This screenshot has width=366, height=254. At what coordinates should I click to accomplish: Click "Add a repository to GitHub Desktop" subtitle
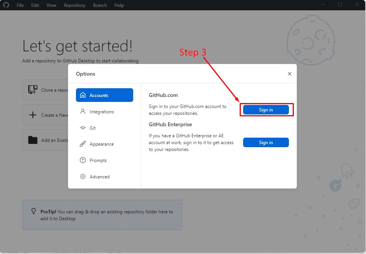click(80, 61)
